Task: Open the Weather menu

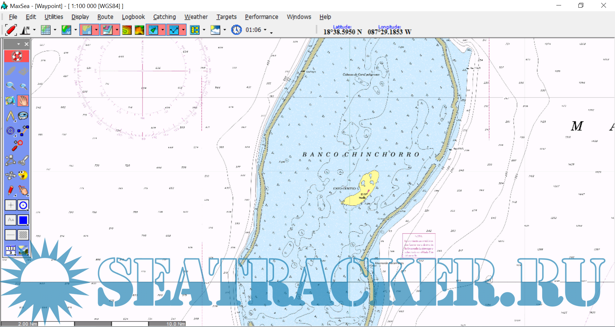Action: (196, 17)
